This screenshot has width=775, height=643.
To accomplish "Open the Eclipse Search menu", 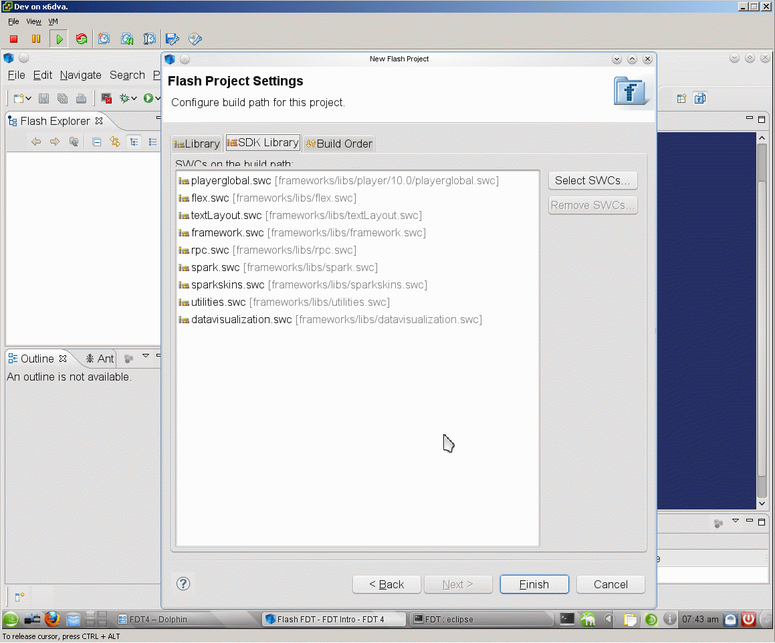I will point(127,75).
